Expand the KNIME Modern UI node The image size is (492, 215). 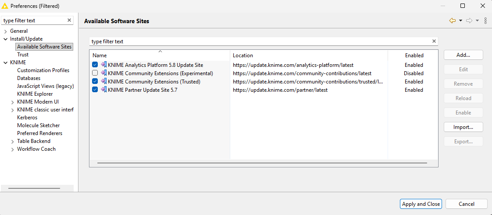click(x=13, y=102)
